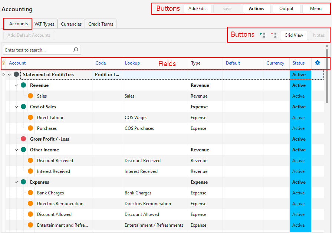The image size is (332, 233).
Task: Click the magnifier search icon
Action: click(x=76, y=50)
